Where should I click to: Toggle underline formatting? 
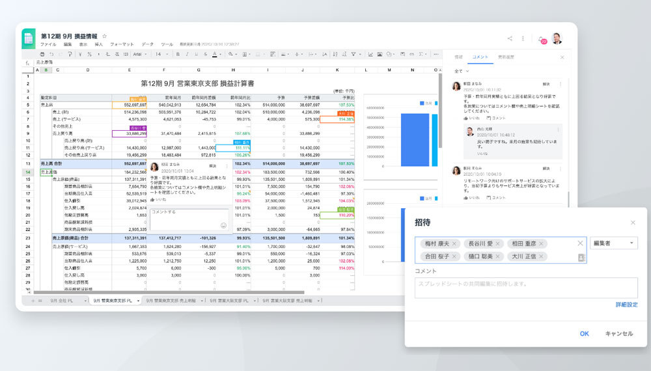[196, 55]
